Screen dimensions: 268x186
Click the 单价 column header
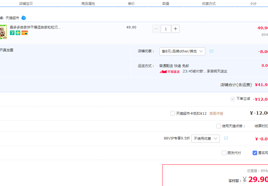[x=131, y=4]
